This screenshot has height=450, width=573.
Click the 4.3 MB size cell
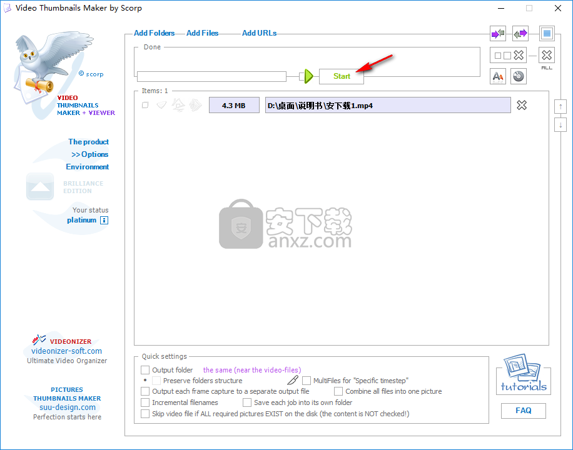tap(234, 105)
